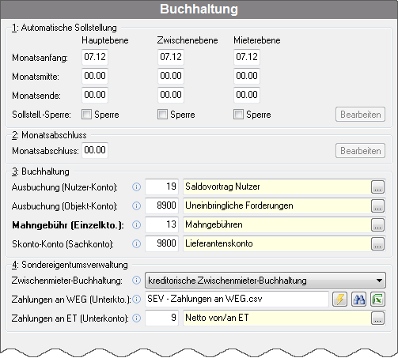Click the Lieferantenskonto name field

[277, 244]
